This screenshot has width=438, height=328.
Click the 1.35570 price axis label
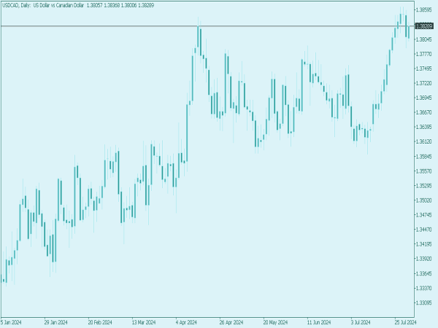[423, 171]
